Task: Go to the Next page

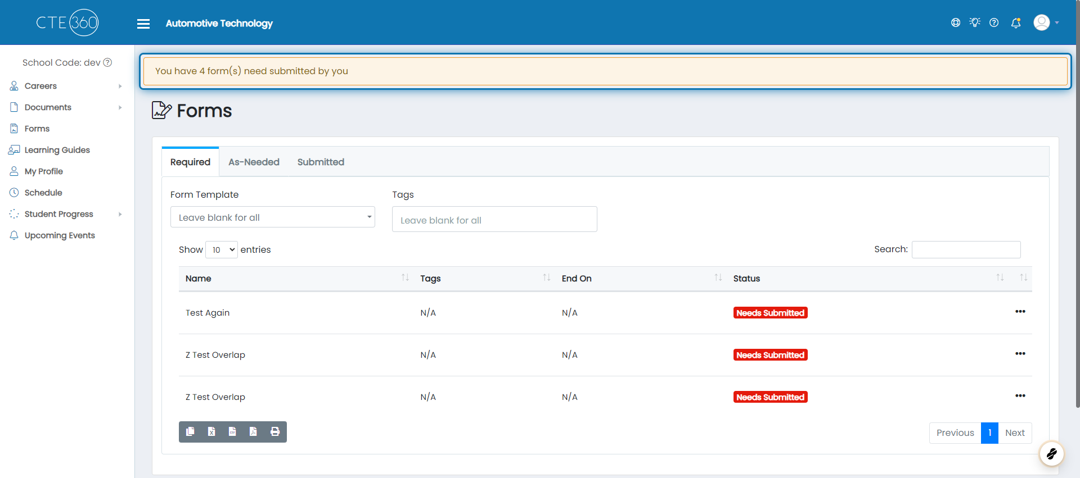Action: coord(1015,433)
